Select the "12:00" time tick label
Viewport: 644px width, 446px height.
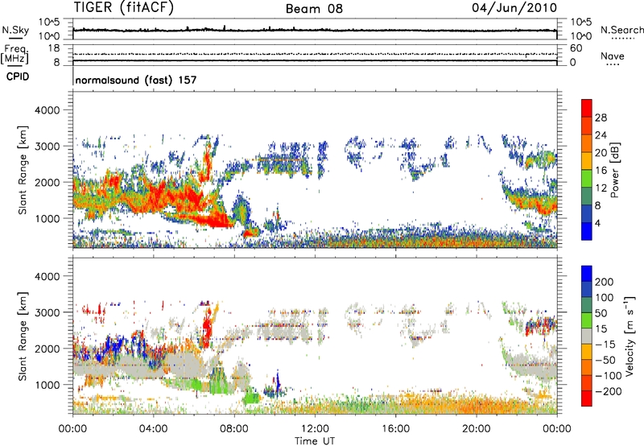pyautogui.click(x=315, y=429)
